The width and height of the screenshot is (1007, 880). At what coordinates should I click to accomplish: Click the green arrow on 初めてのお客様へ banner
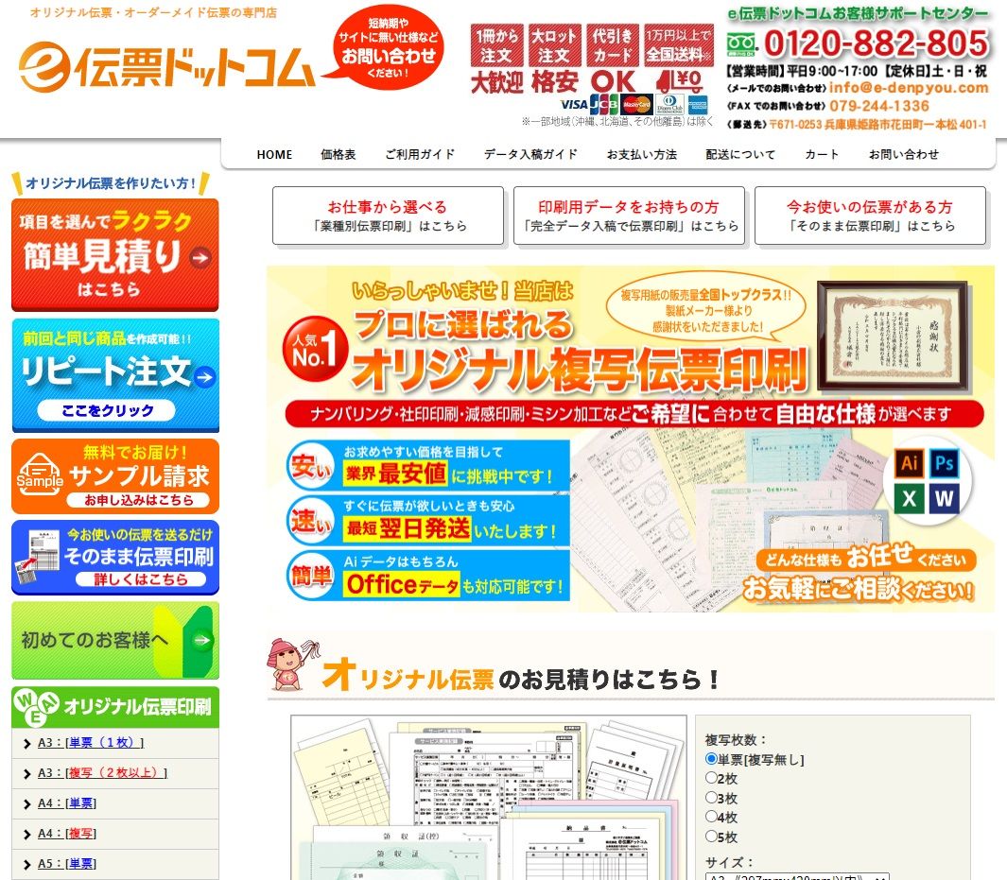tap(202, 640)
